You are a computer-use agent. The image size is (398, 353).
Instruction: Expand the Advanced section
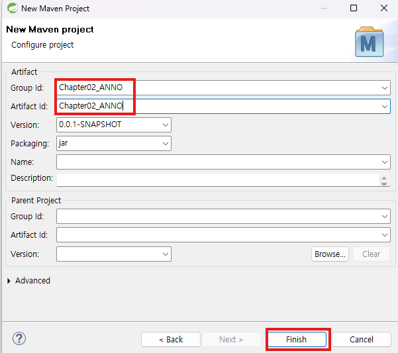(x=9, y=281)
